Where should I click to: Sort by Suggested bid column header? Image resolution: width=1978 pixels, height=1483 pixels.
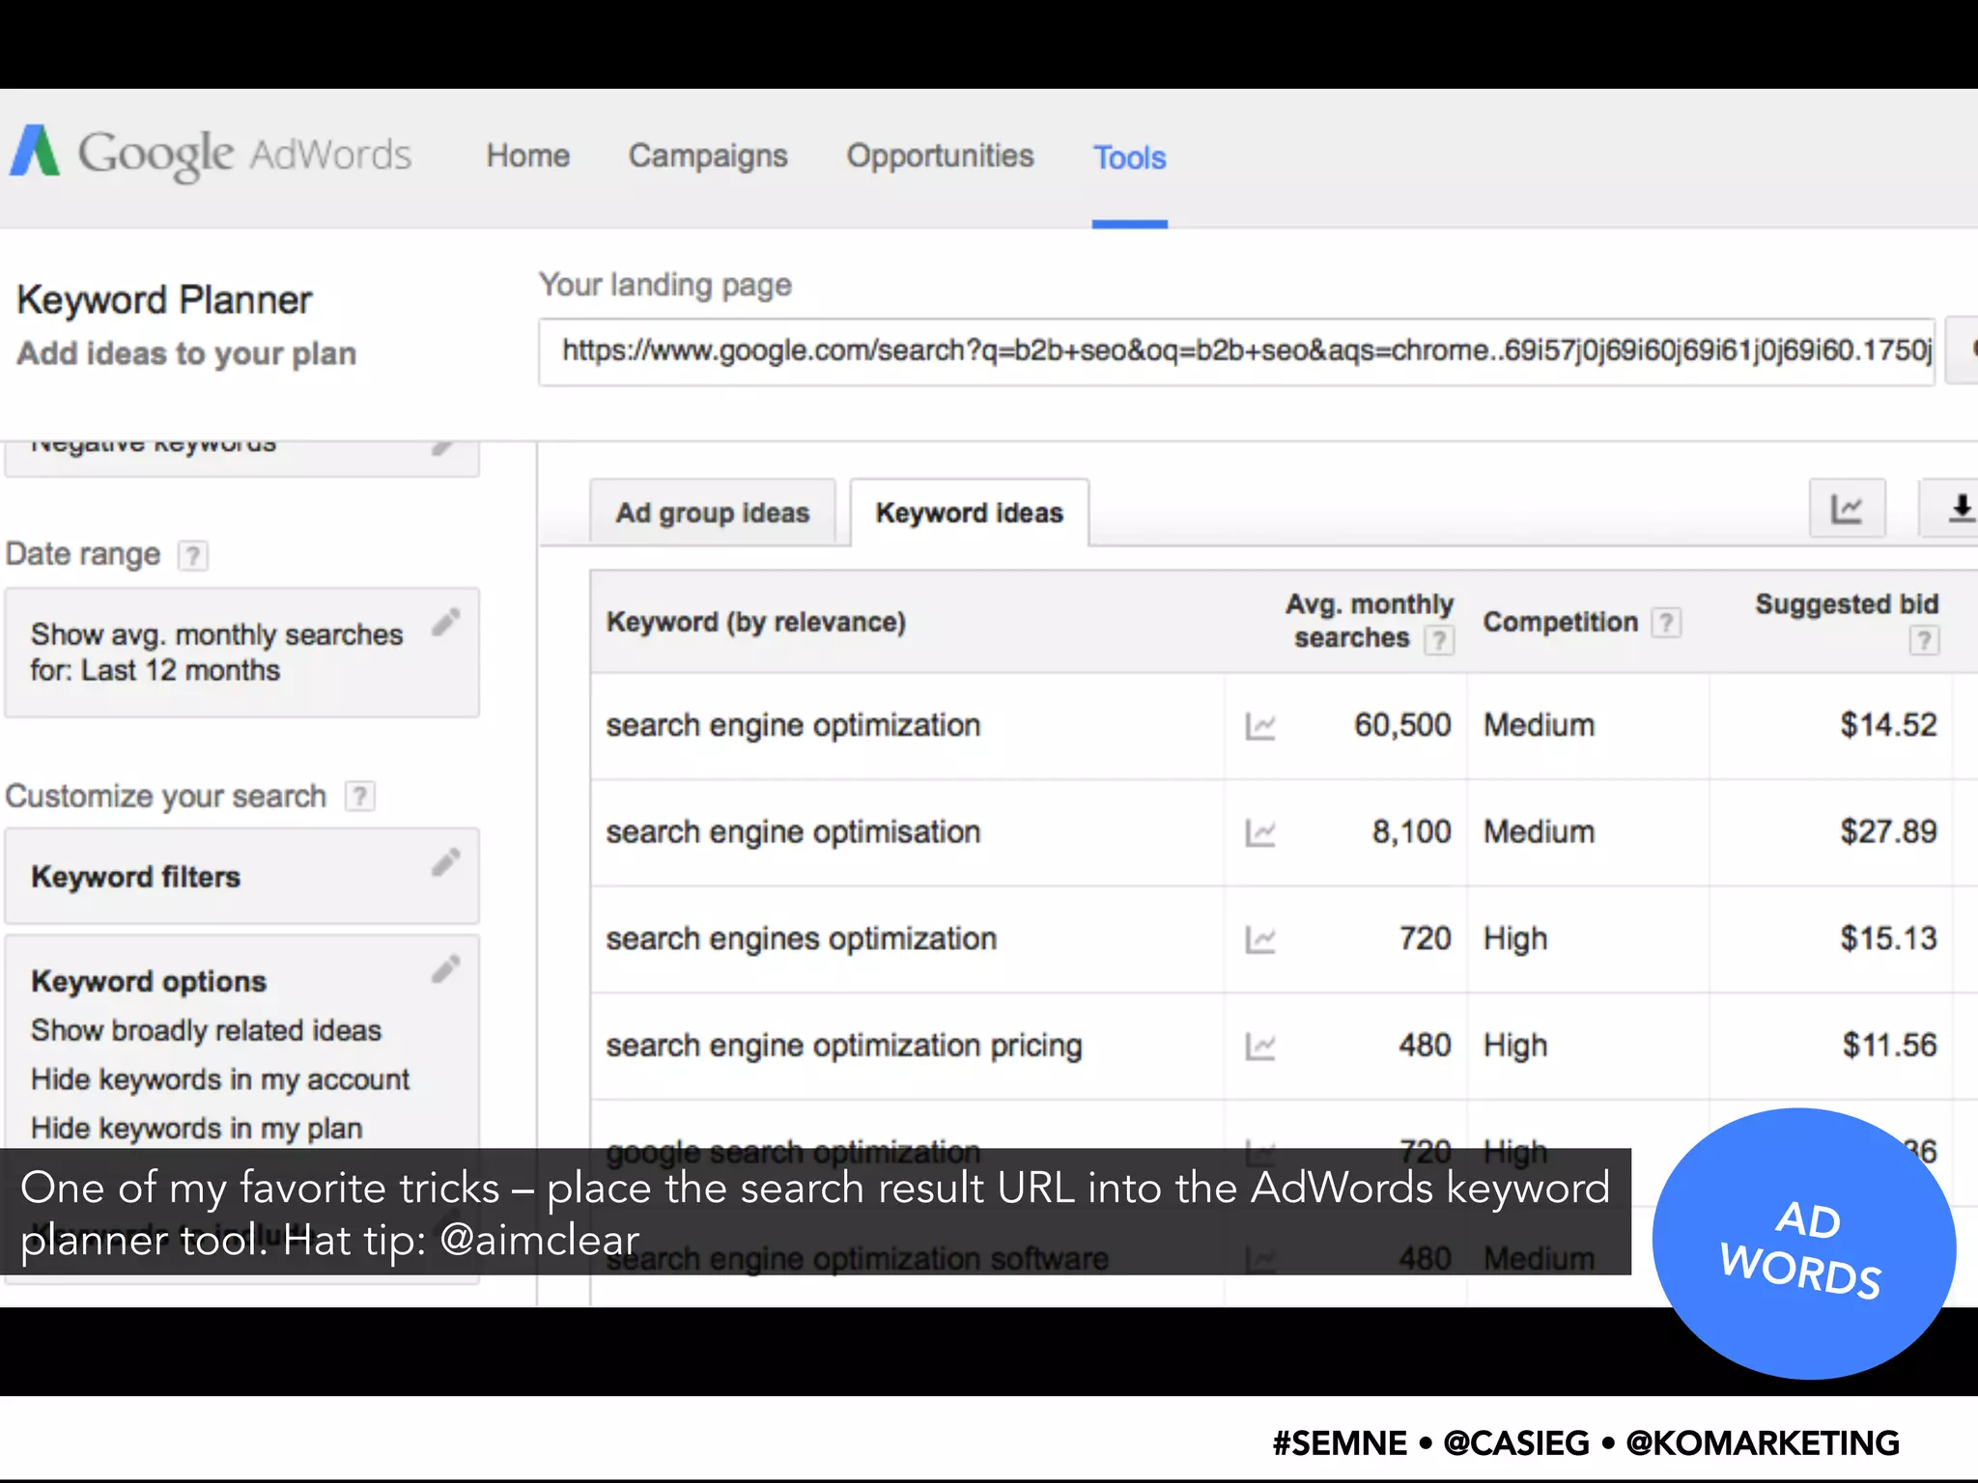tap(1847, 604)
